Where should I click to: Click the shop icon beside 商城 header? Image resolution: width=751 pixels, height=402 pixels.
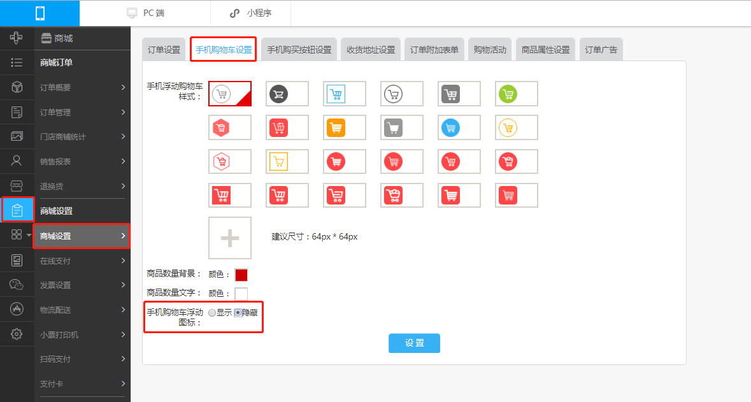46,38
